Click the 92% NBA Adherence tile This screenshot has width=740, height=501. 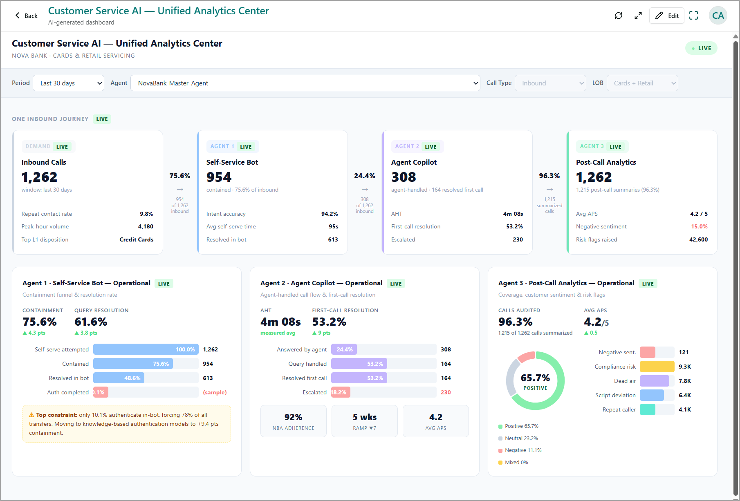pyautogui.click(x=294, y=421)
